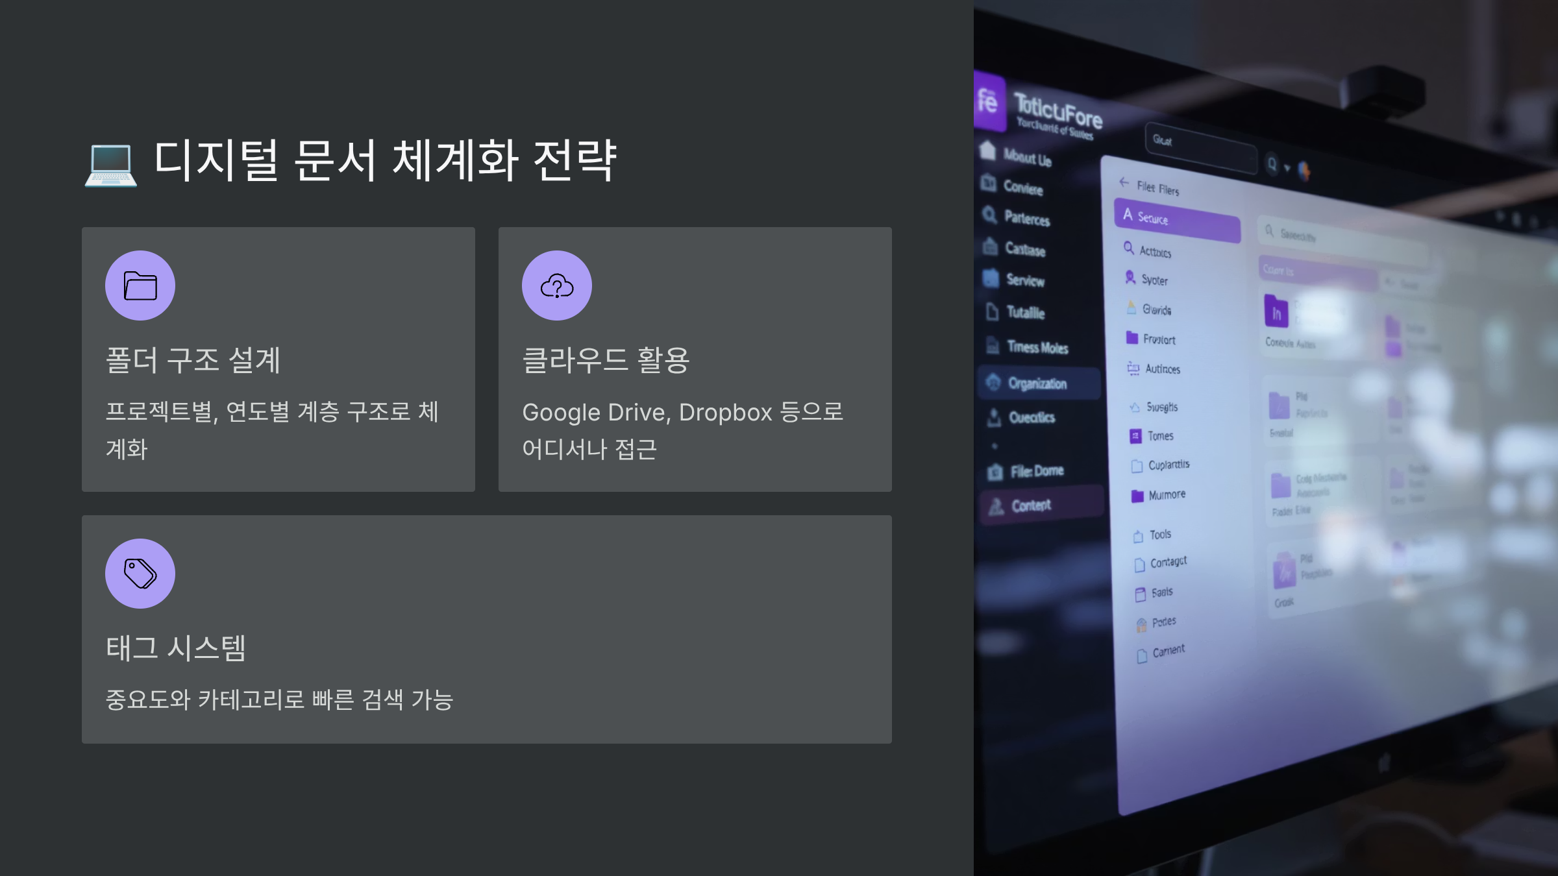Click the search input field at top
This screenshot has height=876, width=1558.
1201,147
